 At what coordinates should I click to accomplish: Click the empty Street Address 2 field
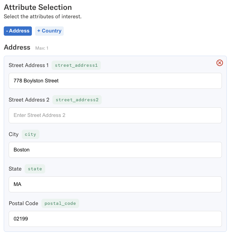tap(115, 115)
